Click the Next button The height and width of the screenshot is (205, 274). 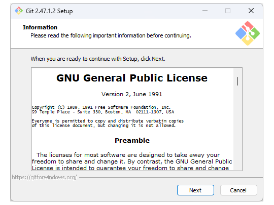tap(195, 190)
